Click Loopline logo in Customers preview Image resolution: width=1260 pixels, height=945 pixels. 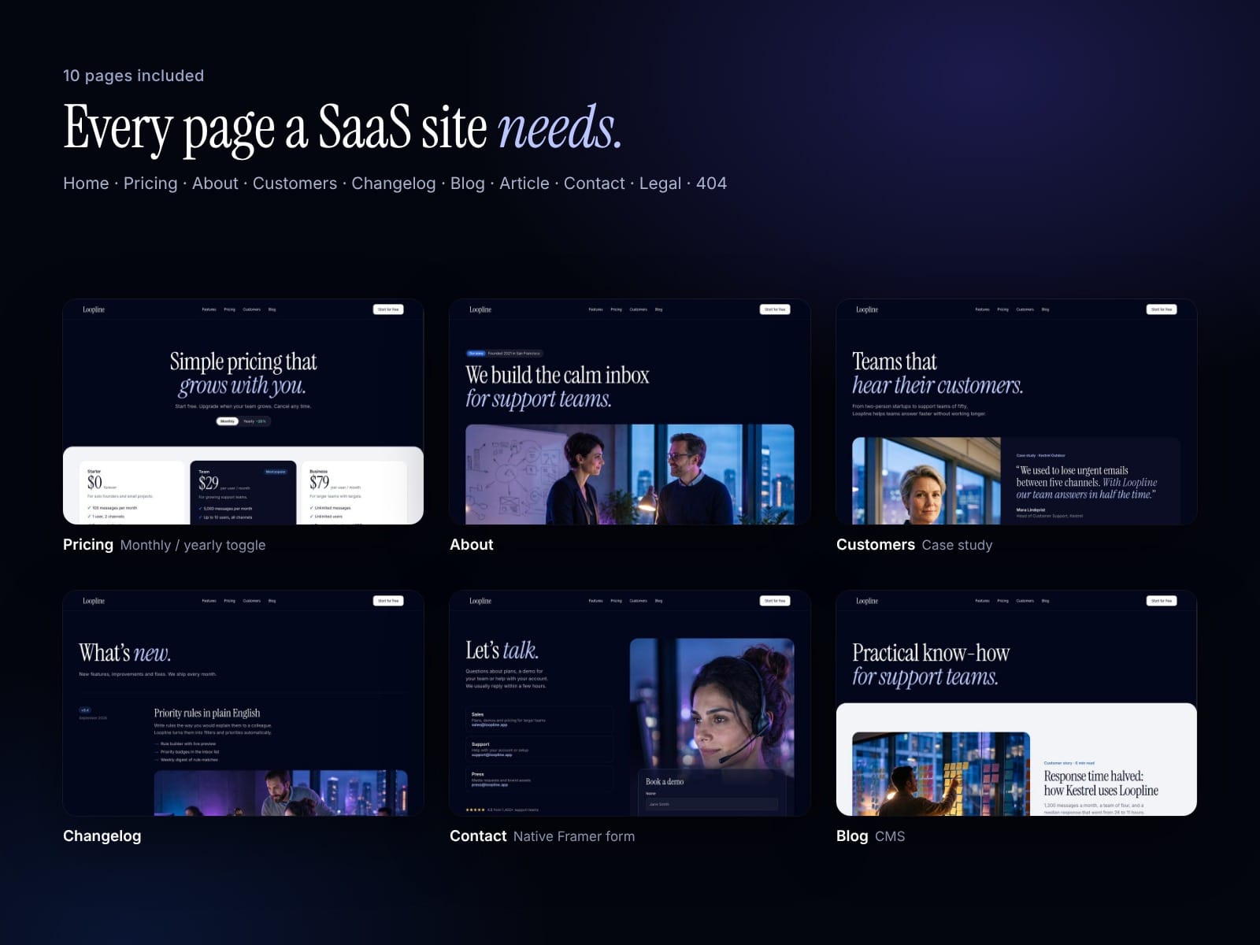click(867, 309)
